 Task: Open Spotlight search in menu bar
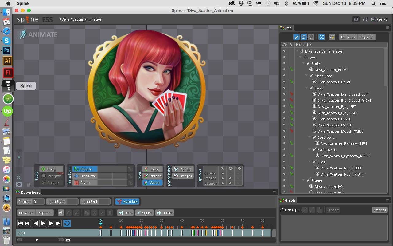pyautogui.click(x=373, y=3)
